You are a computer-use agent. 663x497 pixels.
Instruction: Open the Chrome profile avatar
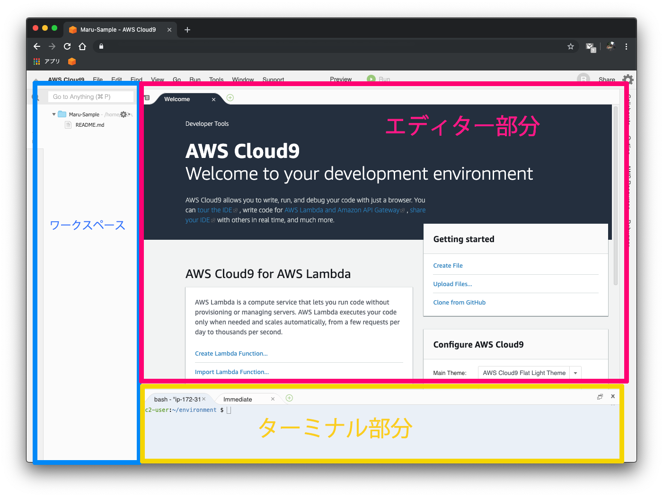click(610, 46)
